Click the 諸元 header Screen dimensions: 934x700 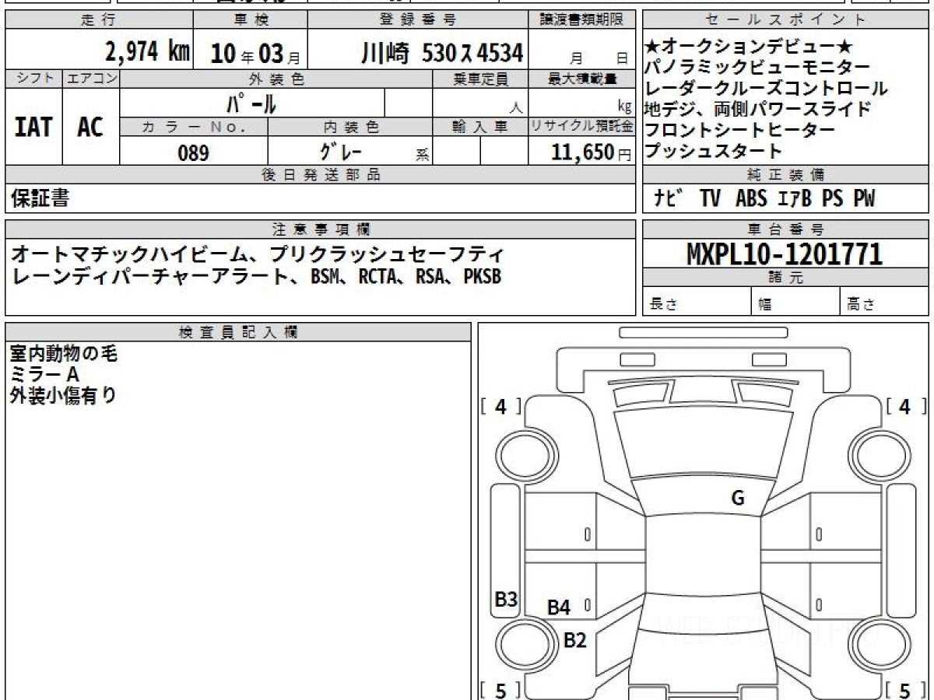coord(785,278)
